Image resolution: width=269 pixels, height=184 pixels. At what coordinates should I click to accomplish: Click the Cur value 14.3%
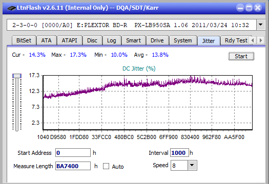(37, 55)
